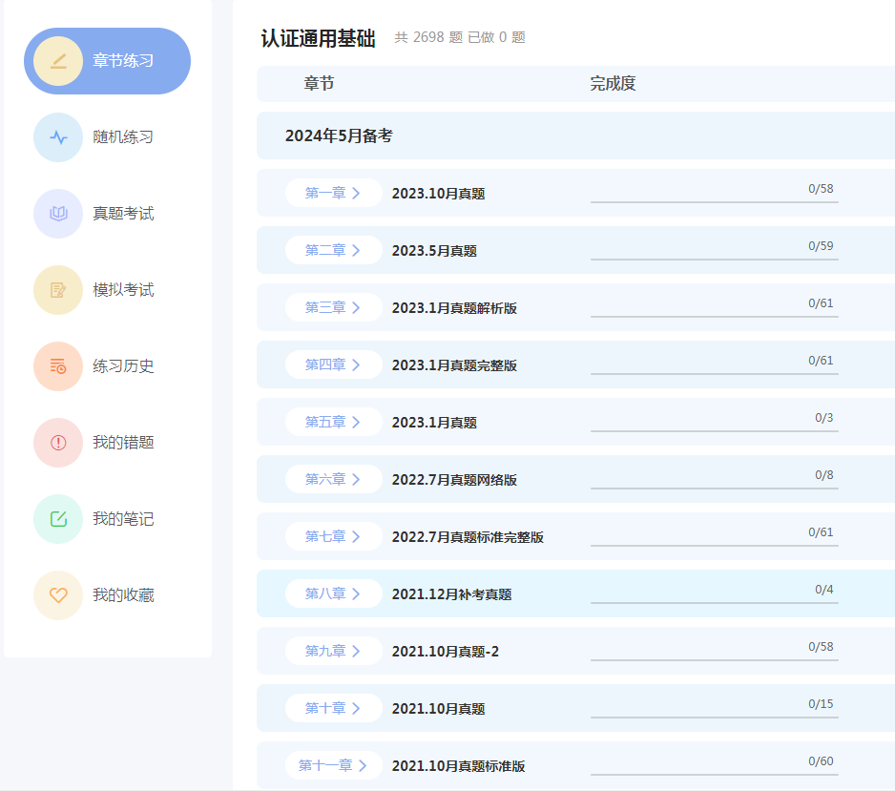The height and width of the screenshot is (791, 895).
Task: Expand the 第二章 chapter button
Action: point(333,250)
